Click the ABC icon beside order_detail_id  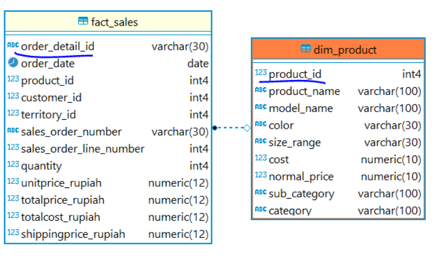click(x=13, y=45)
